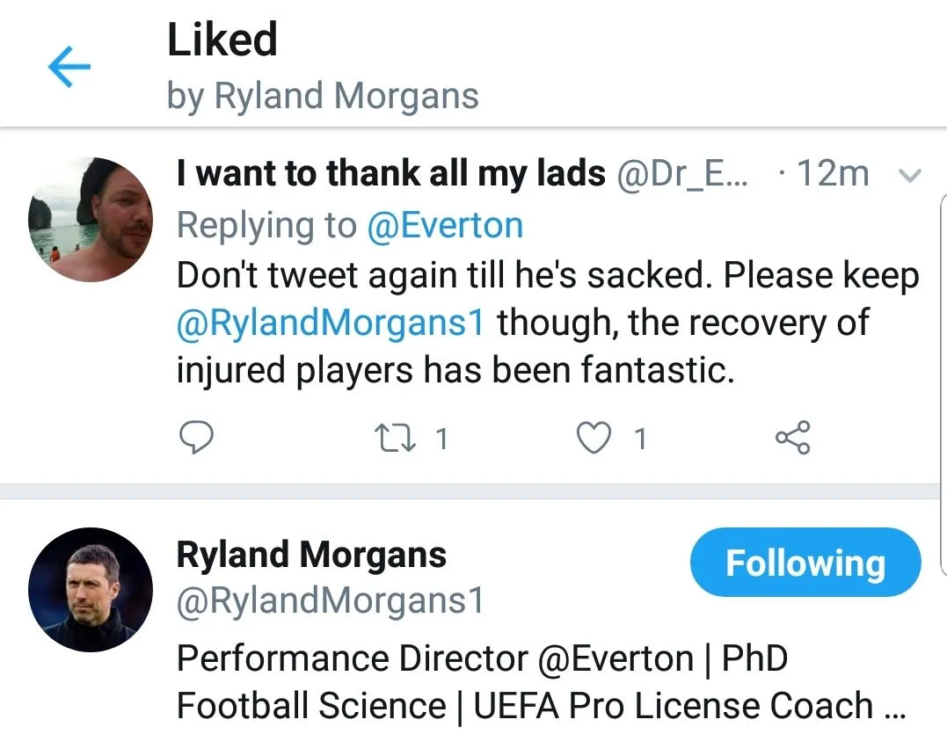Expand the tweet options chevron
The image size is (947, 756).
[911, 176]
